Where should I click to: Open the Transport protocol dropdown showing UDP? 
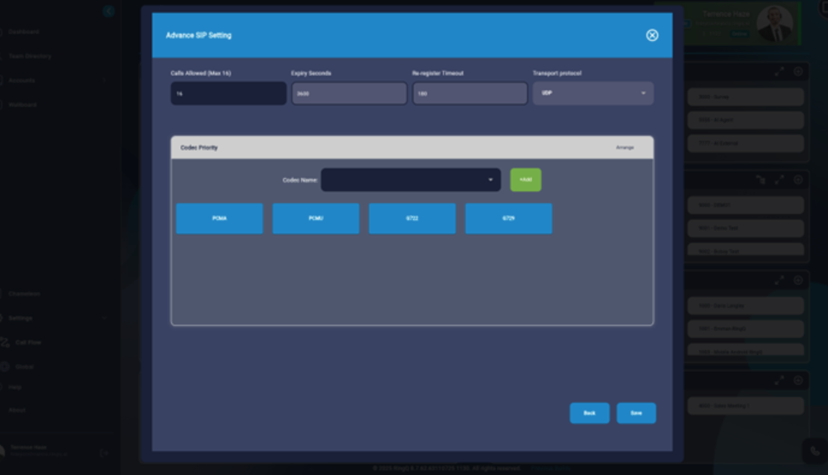tap(593, 93)
